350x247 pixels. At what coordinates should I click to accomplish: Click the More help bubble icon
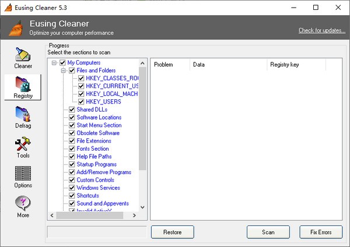23,203
